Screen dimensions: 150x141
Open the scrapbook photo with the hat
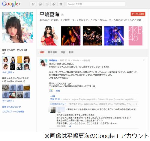tap(71, 36)
